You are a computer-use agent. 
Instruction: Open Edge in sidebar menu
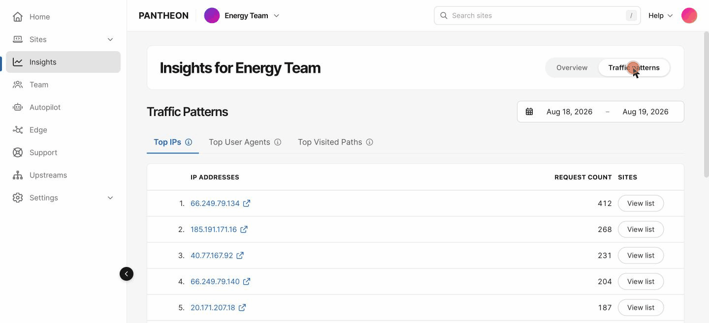coord(63,130)
